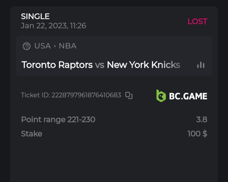Click the vs text between teams
The image size is (228, 182).
(100, 65)
